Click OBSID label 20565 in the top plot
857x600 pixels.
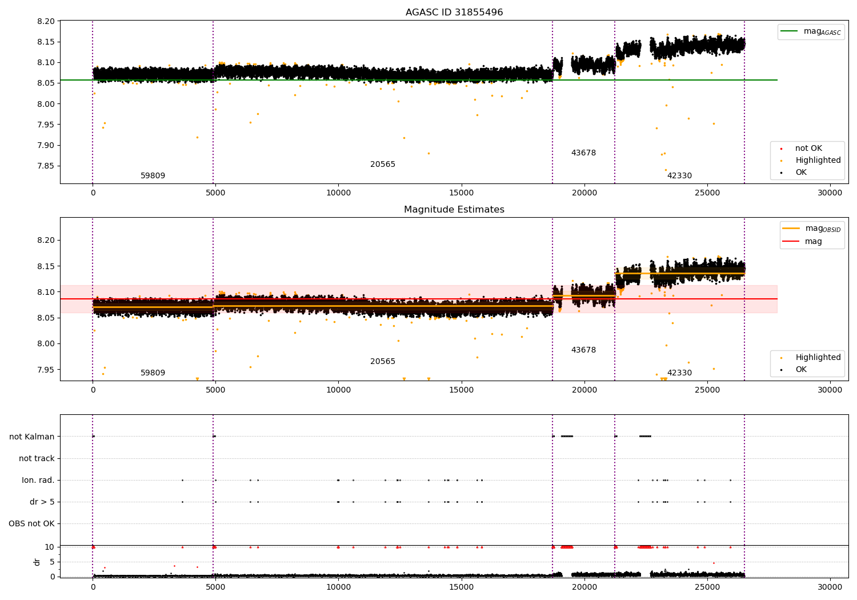coord(383,165)
